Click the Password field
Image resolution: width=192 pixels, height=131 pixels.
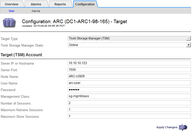pos(129,90)
